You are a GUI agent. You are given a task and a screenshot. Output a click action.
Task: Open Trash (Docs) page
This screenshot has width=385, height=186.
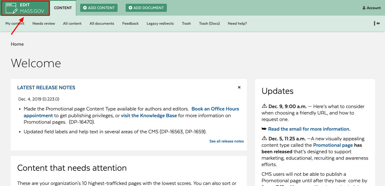tap(209, 23)
